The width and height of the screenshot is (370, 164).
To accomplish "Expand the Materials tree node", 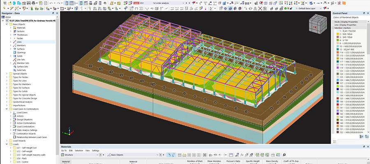I will (10, 28).
